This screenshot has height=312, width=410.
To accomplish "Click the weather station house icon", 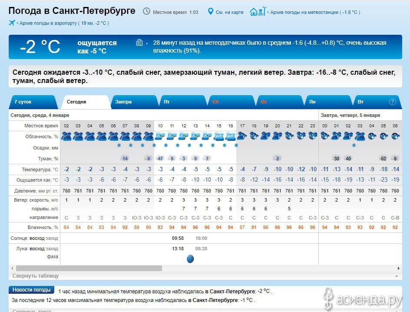I will (x=258, y=11).
